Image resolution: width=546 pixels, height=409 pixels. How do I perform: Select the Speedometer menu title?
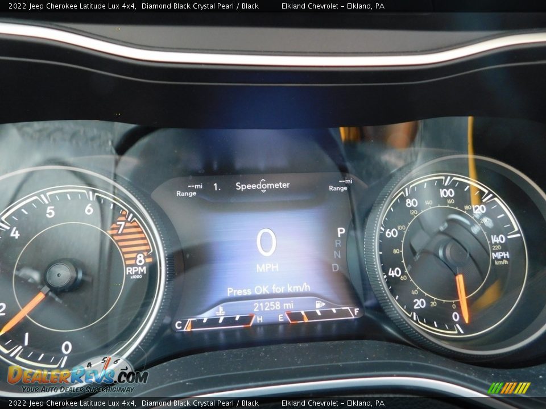[263, 185]
